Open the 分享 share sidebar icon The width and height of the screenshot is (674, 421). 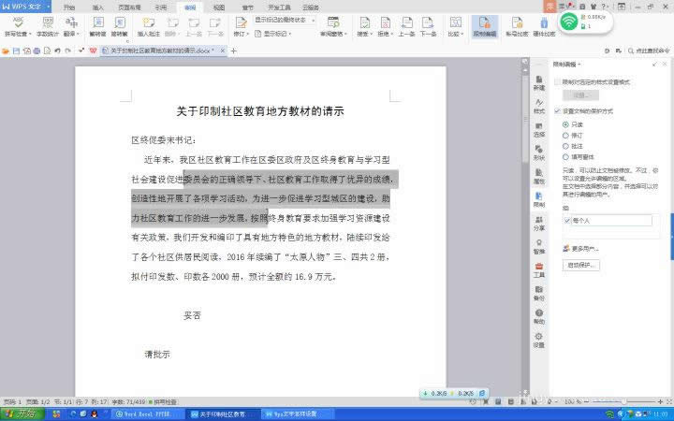coord(539,224)
